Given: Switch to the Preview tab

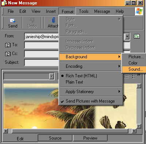Looking at the screenshot, I should 90,138.
